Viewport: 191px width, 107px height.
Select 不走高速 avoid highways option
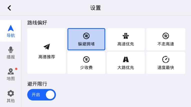[x=166, y=39]
